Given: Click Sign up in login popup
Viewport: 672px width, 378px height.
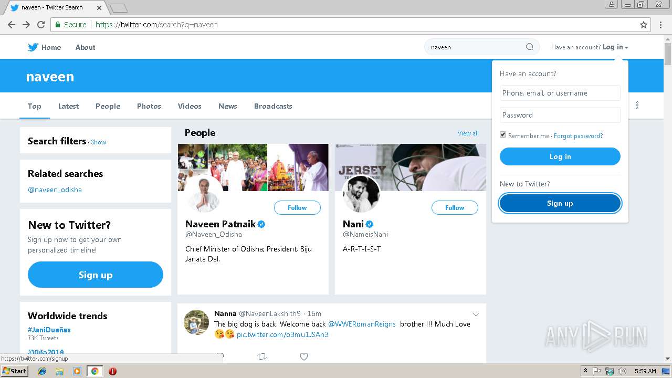Looking at the screenshot, I should click(x=560, y=203).
